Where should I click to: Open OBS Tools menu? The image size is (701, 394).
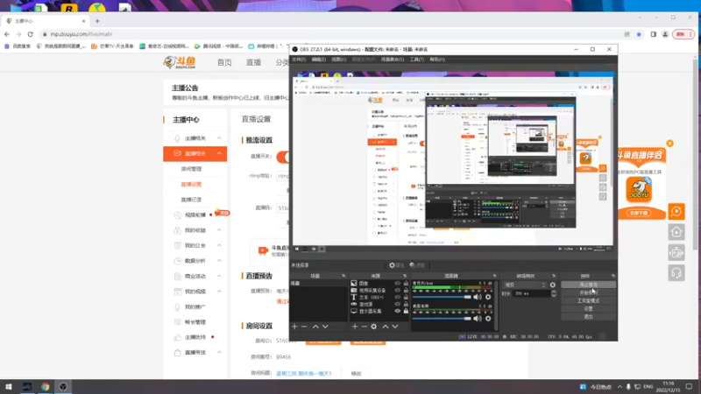[x=417, y=60]
